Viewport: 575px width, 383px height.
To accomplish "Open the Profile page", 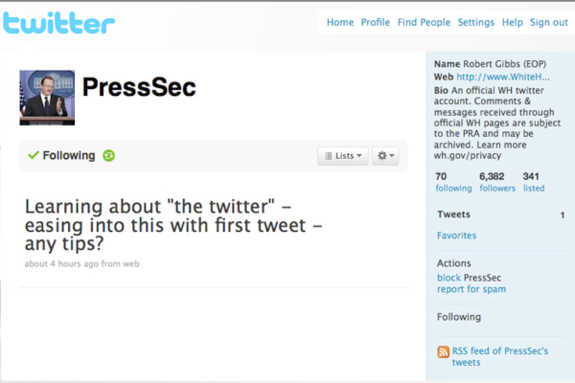I will pos(375,23).
